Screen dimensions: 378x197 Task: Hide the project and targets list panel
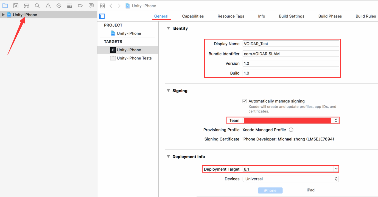pos(102,16)
